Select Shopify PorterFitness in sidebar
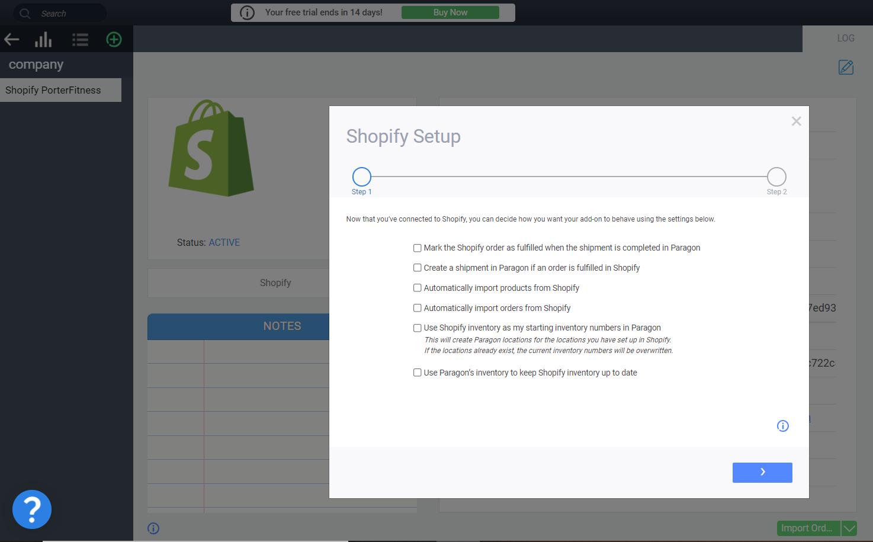The width and height of the screenshot is (873, 542). (60, 90)
